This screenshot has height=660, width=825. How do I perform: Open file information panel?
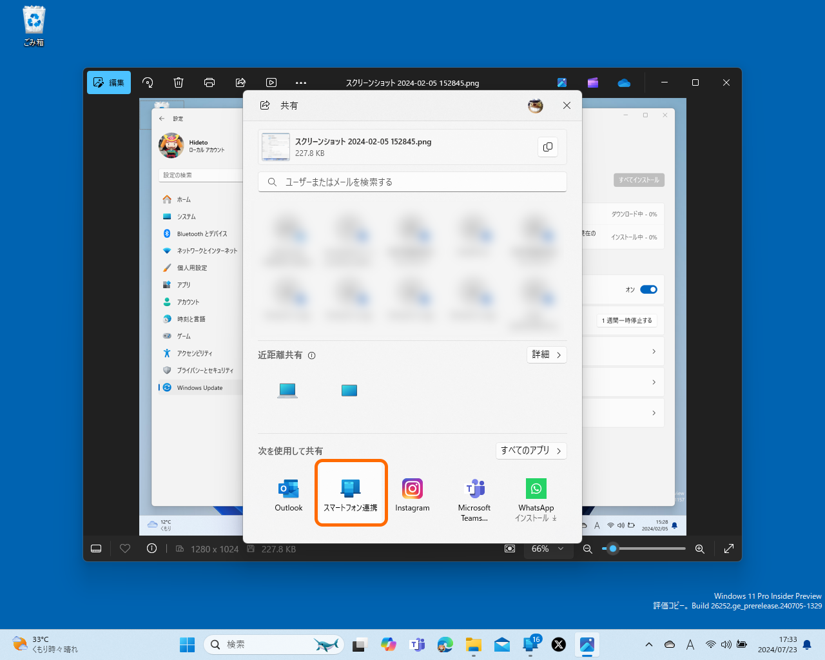pos(152,548)
